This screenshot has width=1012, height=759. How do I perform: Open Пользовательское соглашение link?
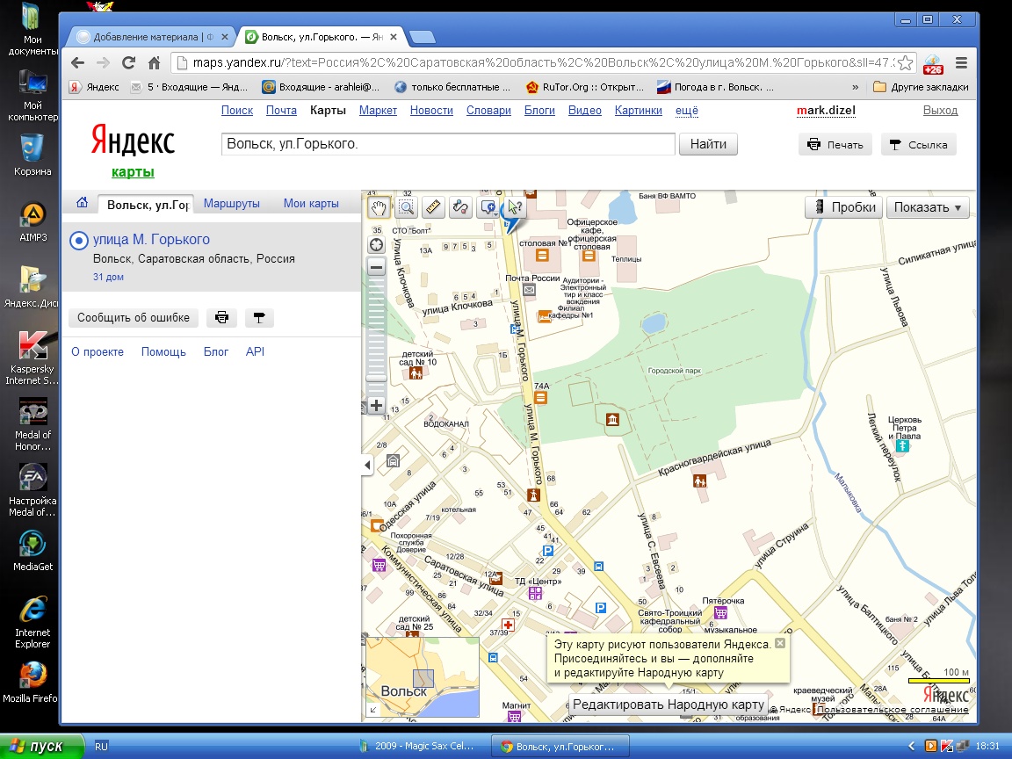pyautogui.click(x=893, y=709)
